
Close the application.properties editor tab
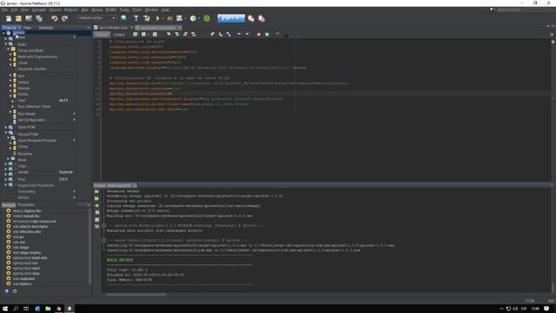[x=180, y=28]
